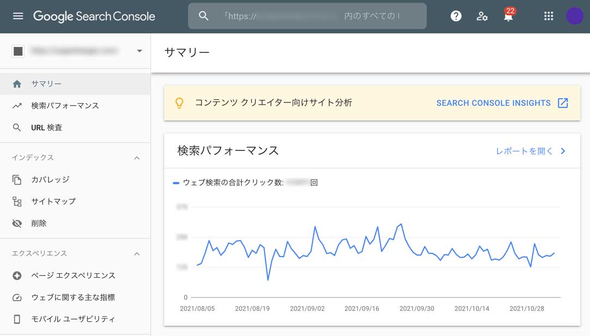
Task: Open レポートを開く link
Action: pyautogui.click(x=524, y=151)
